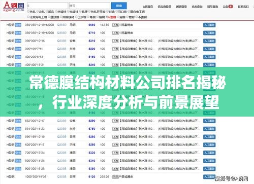Click the blue tag in the 582*300*12*17 row
The image size is (254, 184).
point(18,121)
